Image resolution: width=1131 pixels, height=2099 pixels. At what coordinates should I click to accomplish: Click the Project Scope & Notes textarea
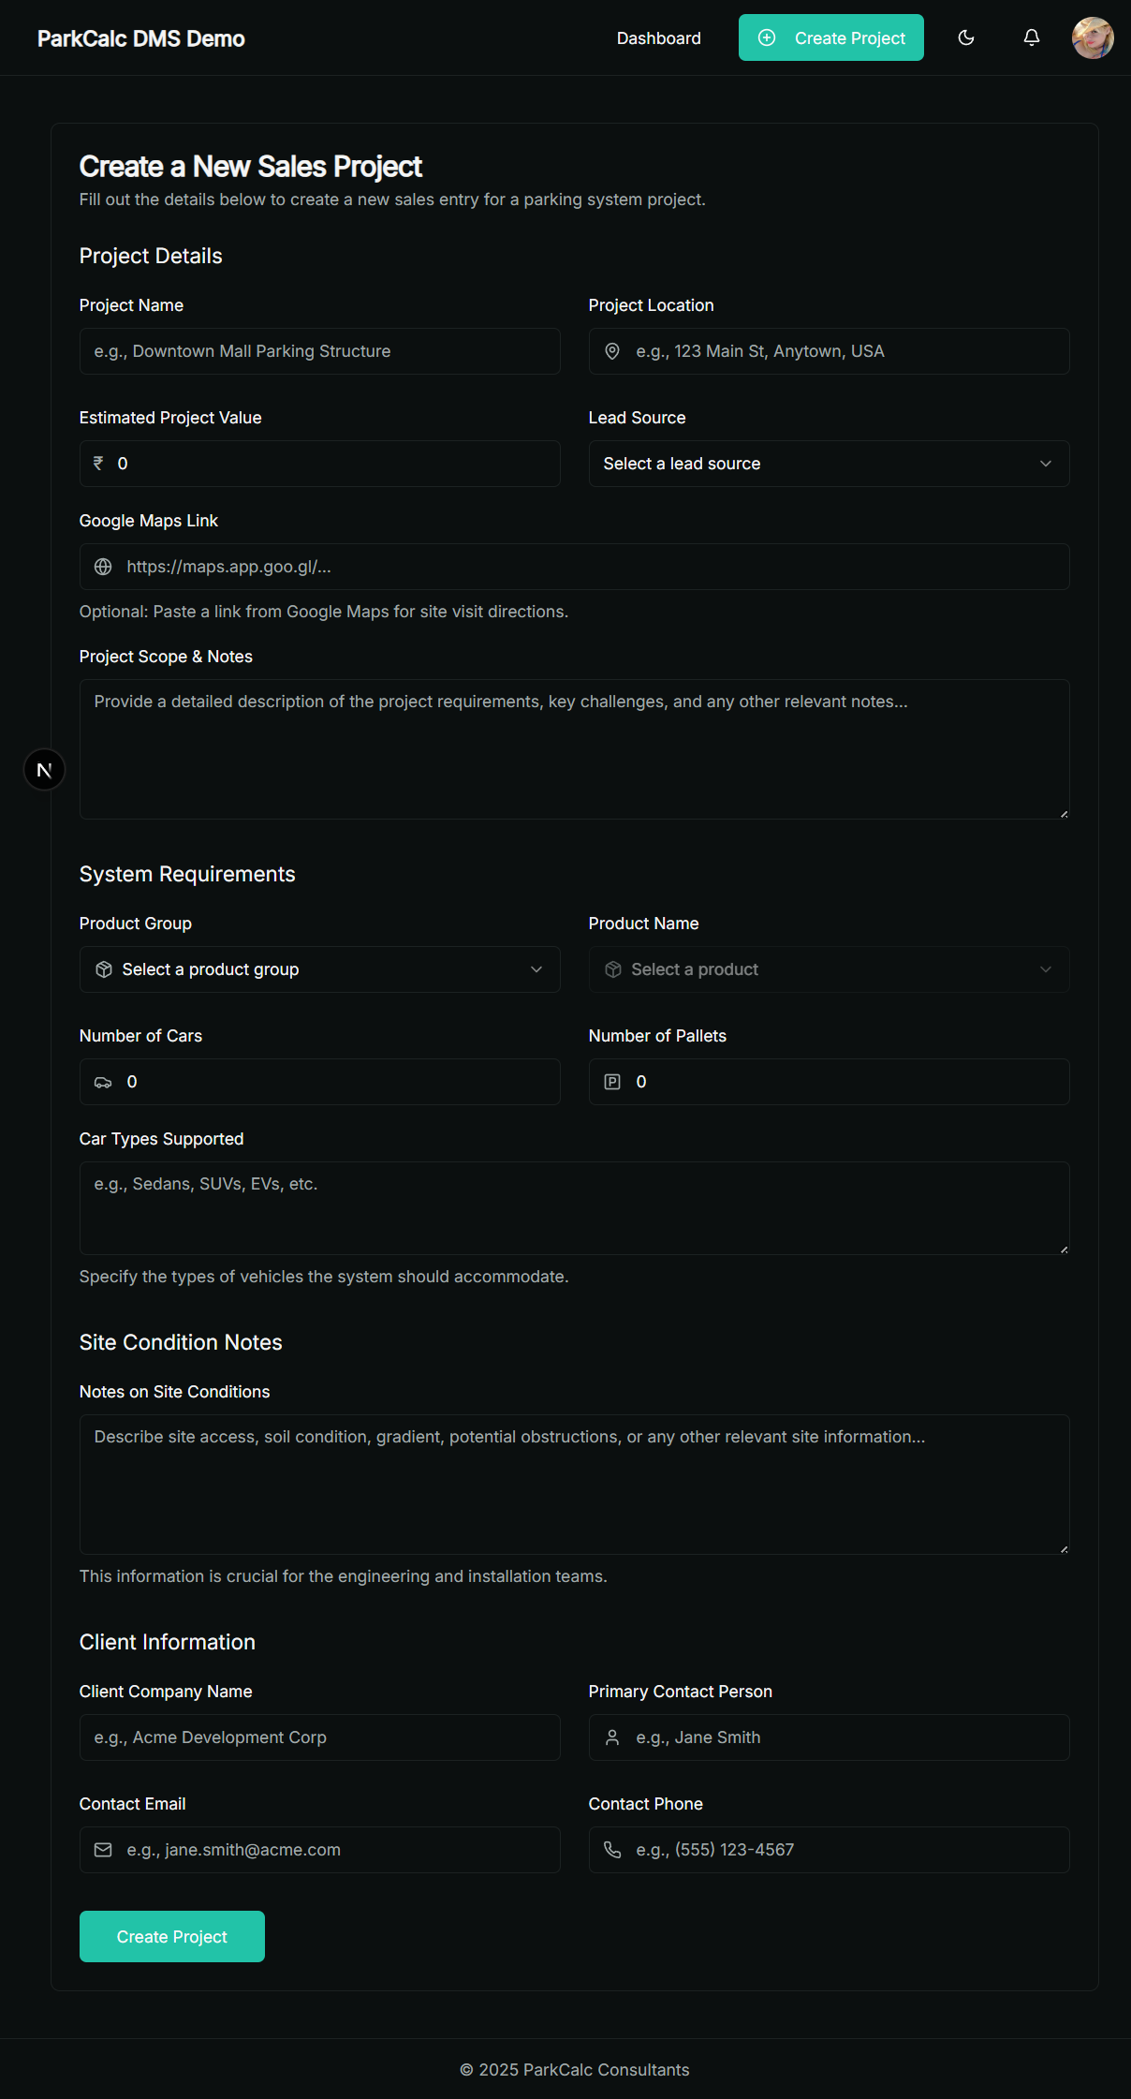pos(574,748)
